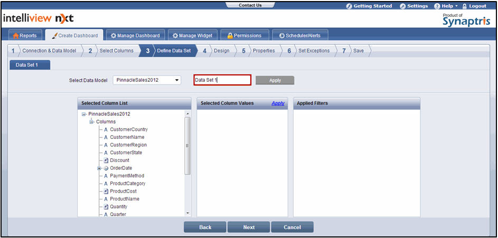Open the Manage Dashboard tab
This screenshot has height=238, width=498.
136,35
